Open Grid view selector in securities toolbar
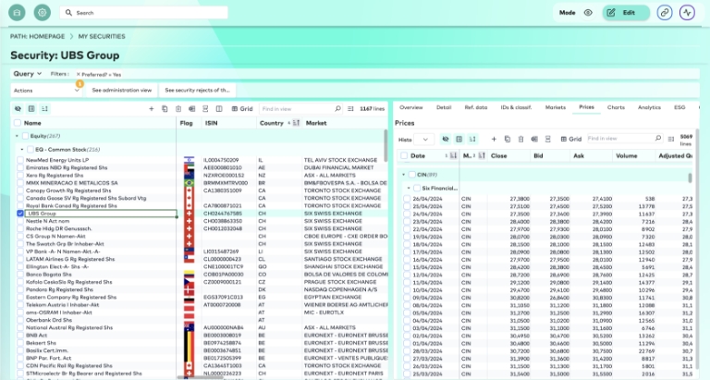Screen dimensions: 710x380 pyautogui.click(x=242, y=109)
